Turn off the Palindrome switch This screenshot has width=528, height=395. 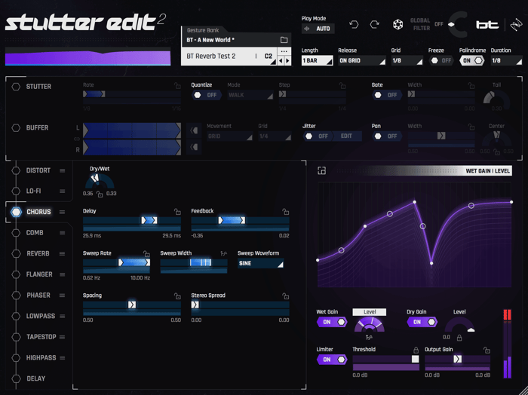click(472, 60)
